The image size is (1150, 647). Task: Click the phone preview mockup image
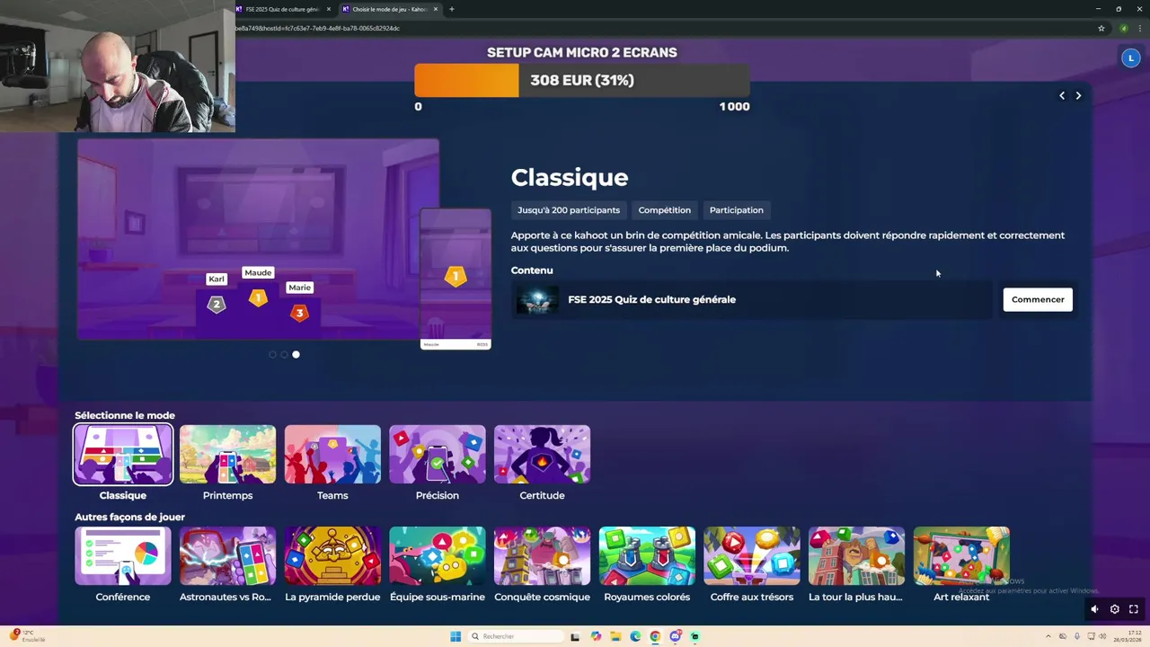coord(456,279)
